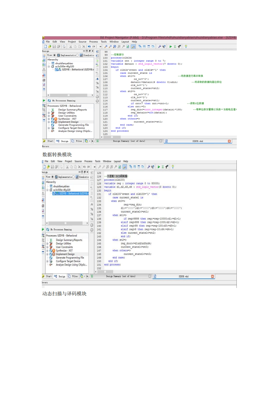This screenshot has width=279, height=395.
Task: Select the Implementation radio button in upper Design panel
Action: pyautogui.click(x=55, y=55)
